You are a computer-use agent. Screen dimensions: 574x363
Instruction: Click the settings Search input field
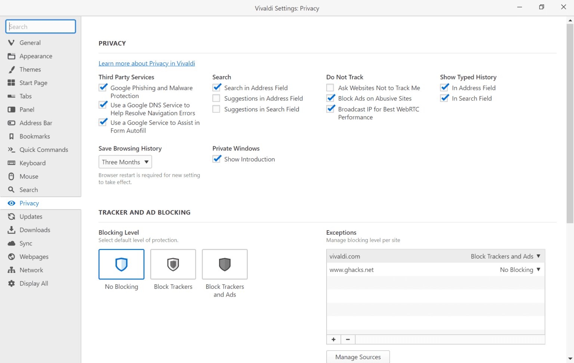[41, 26]
